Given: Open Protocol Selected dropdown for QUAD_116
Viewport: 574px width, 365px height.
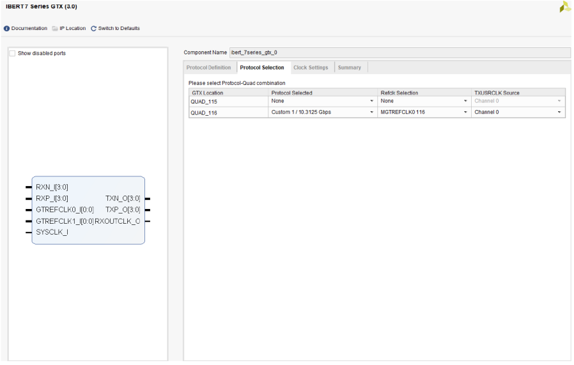Looking at the screenshot, I should [323, 112].
